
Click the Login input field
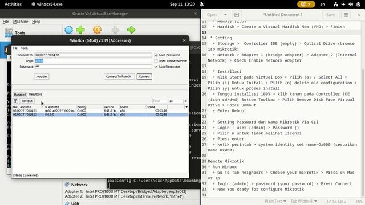click(x=93, y=61)
